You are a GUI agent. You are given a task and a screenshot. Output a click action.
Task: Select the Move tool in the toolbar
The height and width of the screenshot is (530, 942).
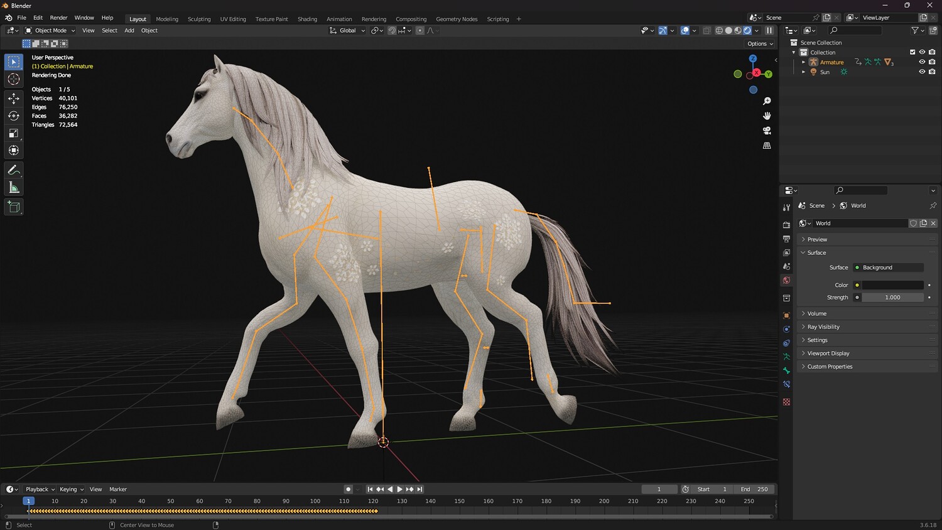click(14, 98)
